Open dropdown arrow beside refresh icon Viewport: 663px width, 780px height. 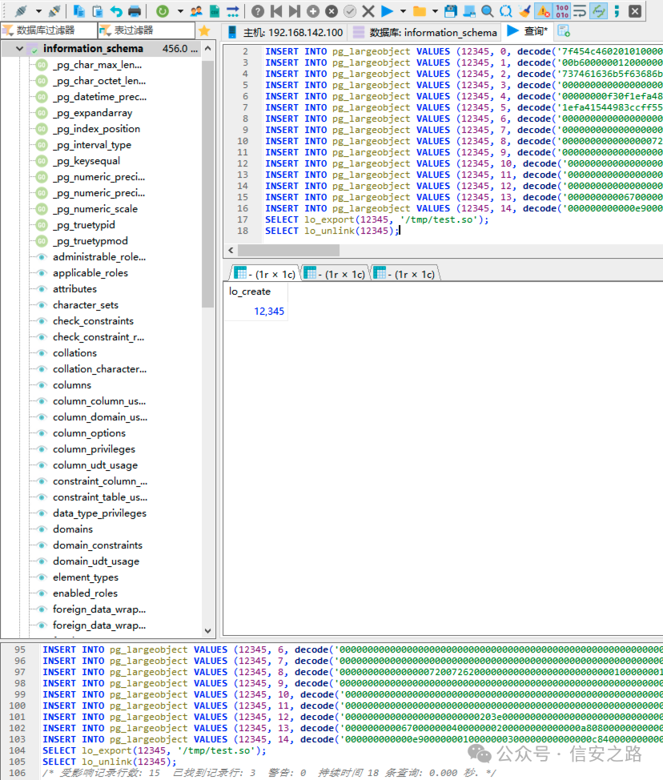pos(180,11)
